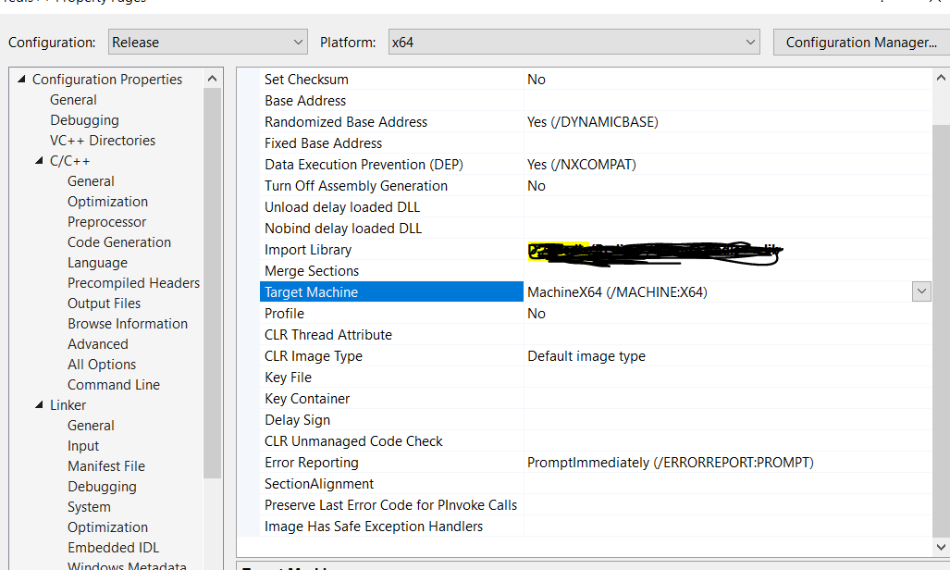Select the Browse Information page

tap(127, 323)
